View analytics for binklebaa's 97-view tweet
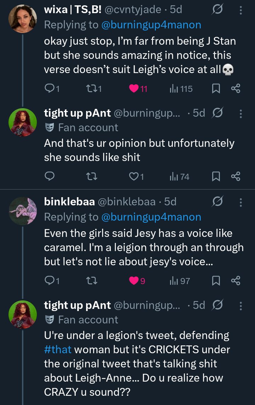 [180, 281]
